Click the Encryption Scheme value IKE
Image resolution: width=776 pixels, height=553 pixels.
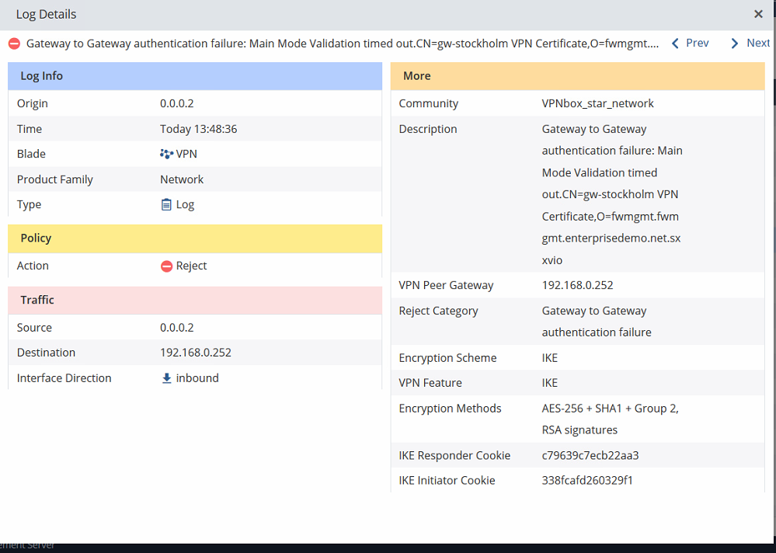pos(550,357)
